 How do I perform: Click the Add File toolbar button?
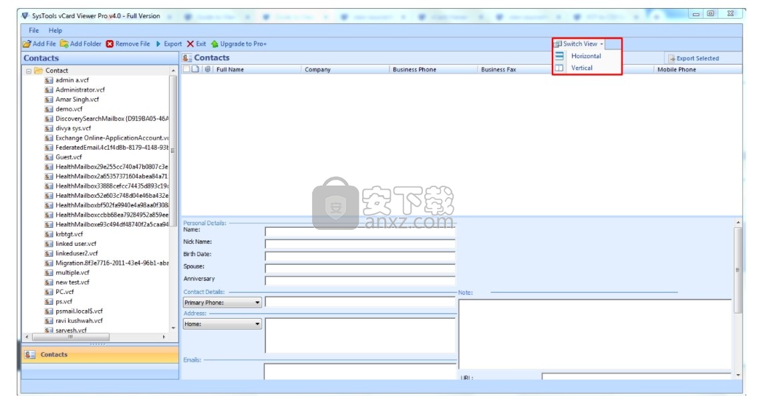(39, 43)
